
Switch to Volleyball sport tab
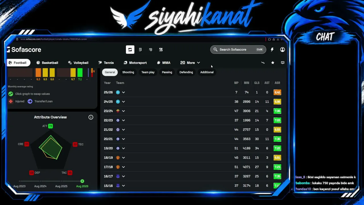point(78,63)
